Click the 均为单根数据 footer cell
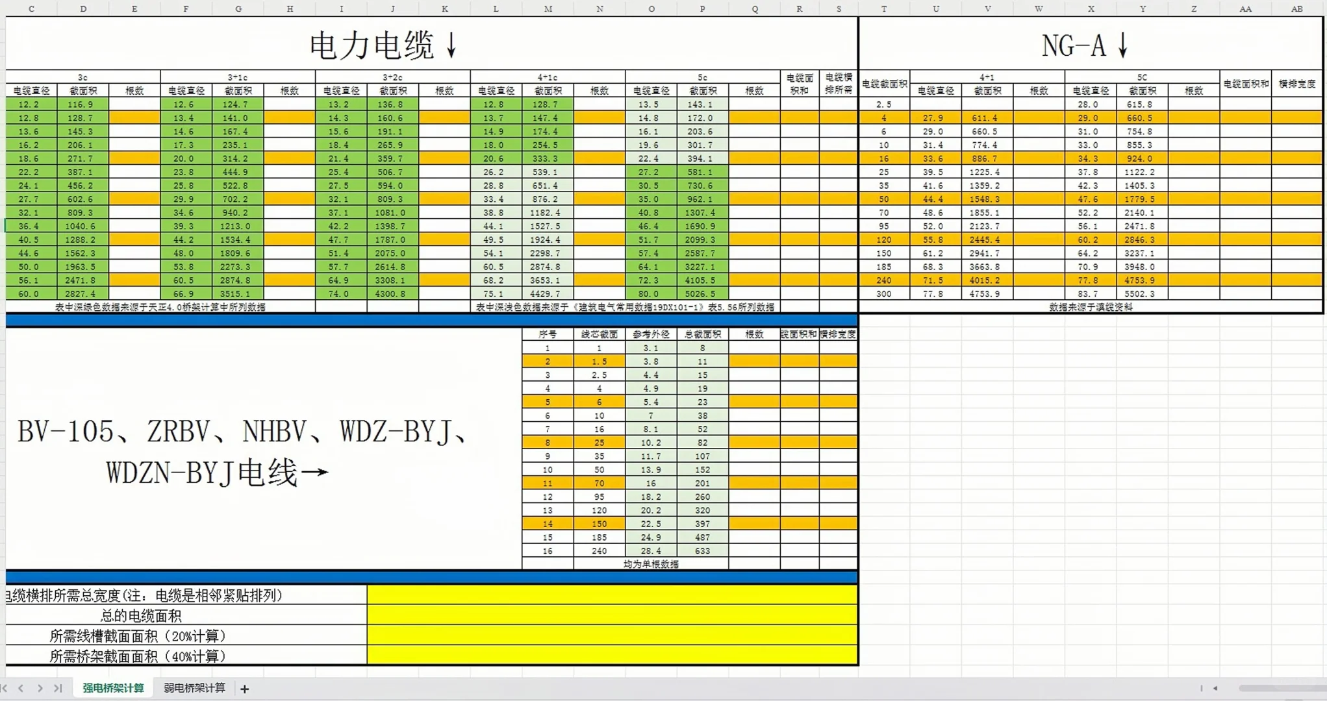This screenshot has width=1327, height=701. coord(650,564)
